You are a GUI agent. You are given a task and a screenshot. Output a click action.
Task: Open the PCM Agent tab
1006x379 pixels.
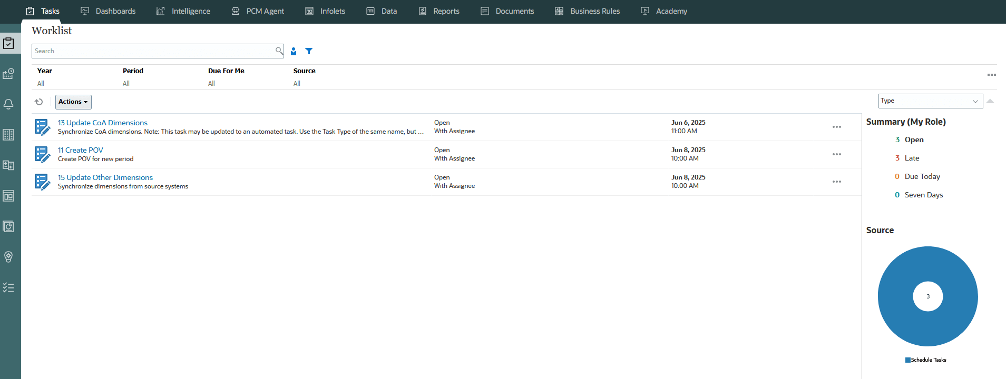point(258,11)
